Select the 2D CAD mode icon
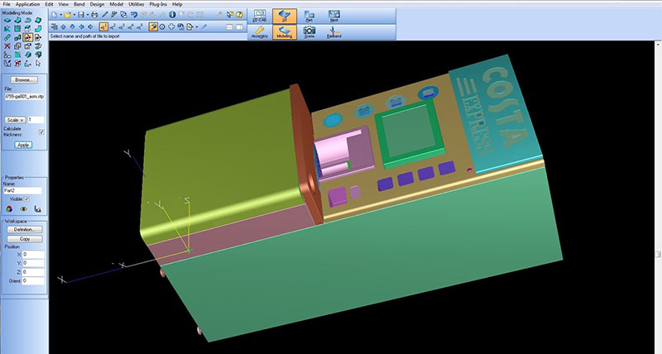 coord(260,16)
